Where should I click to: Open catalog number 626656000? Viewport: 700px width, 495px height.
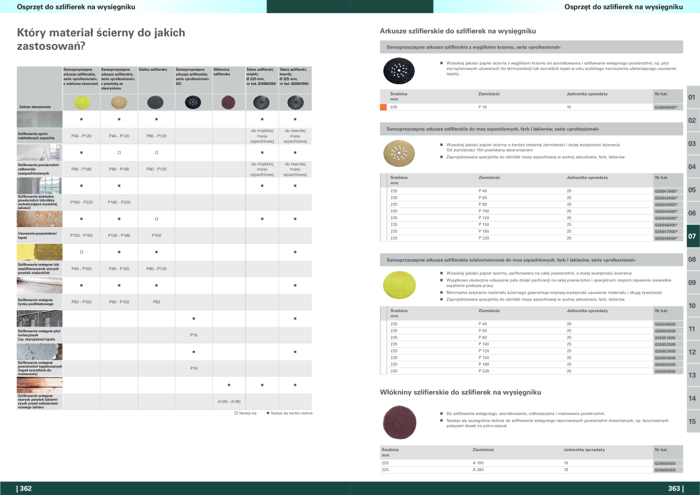tap(665, 371)
